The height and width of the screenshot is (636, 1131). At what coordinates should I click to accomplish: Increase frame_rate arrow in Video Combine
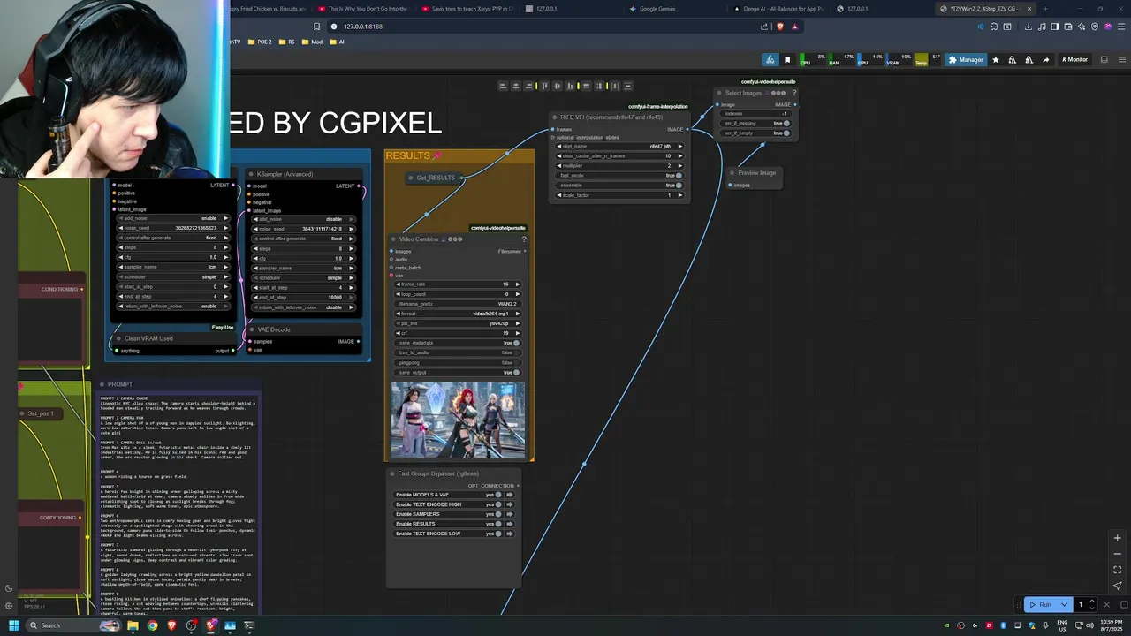click(x=517, y=284)
